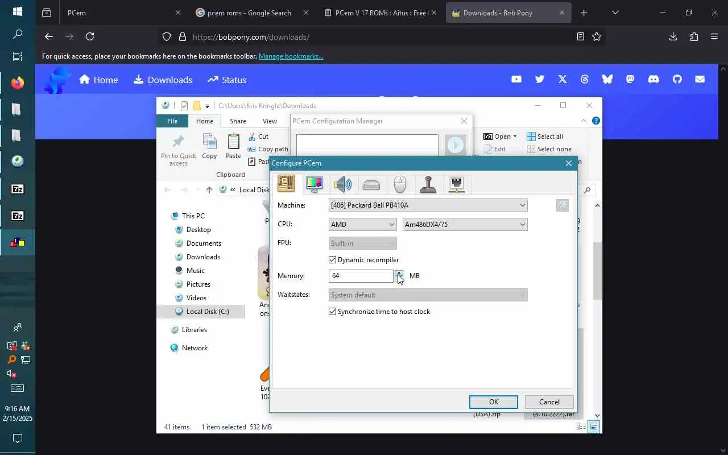The image size is (728, 455).
Task: Click Cut in File Explorer ribbon
Action: click(258, 136)
